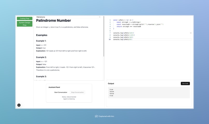
Task: Click the return statement on line 4
Action: (129, 27)
